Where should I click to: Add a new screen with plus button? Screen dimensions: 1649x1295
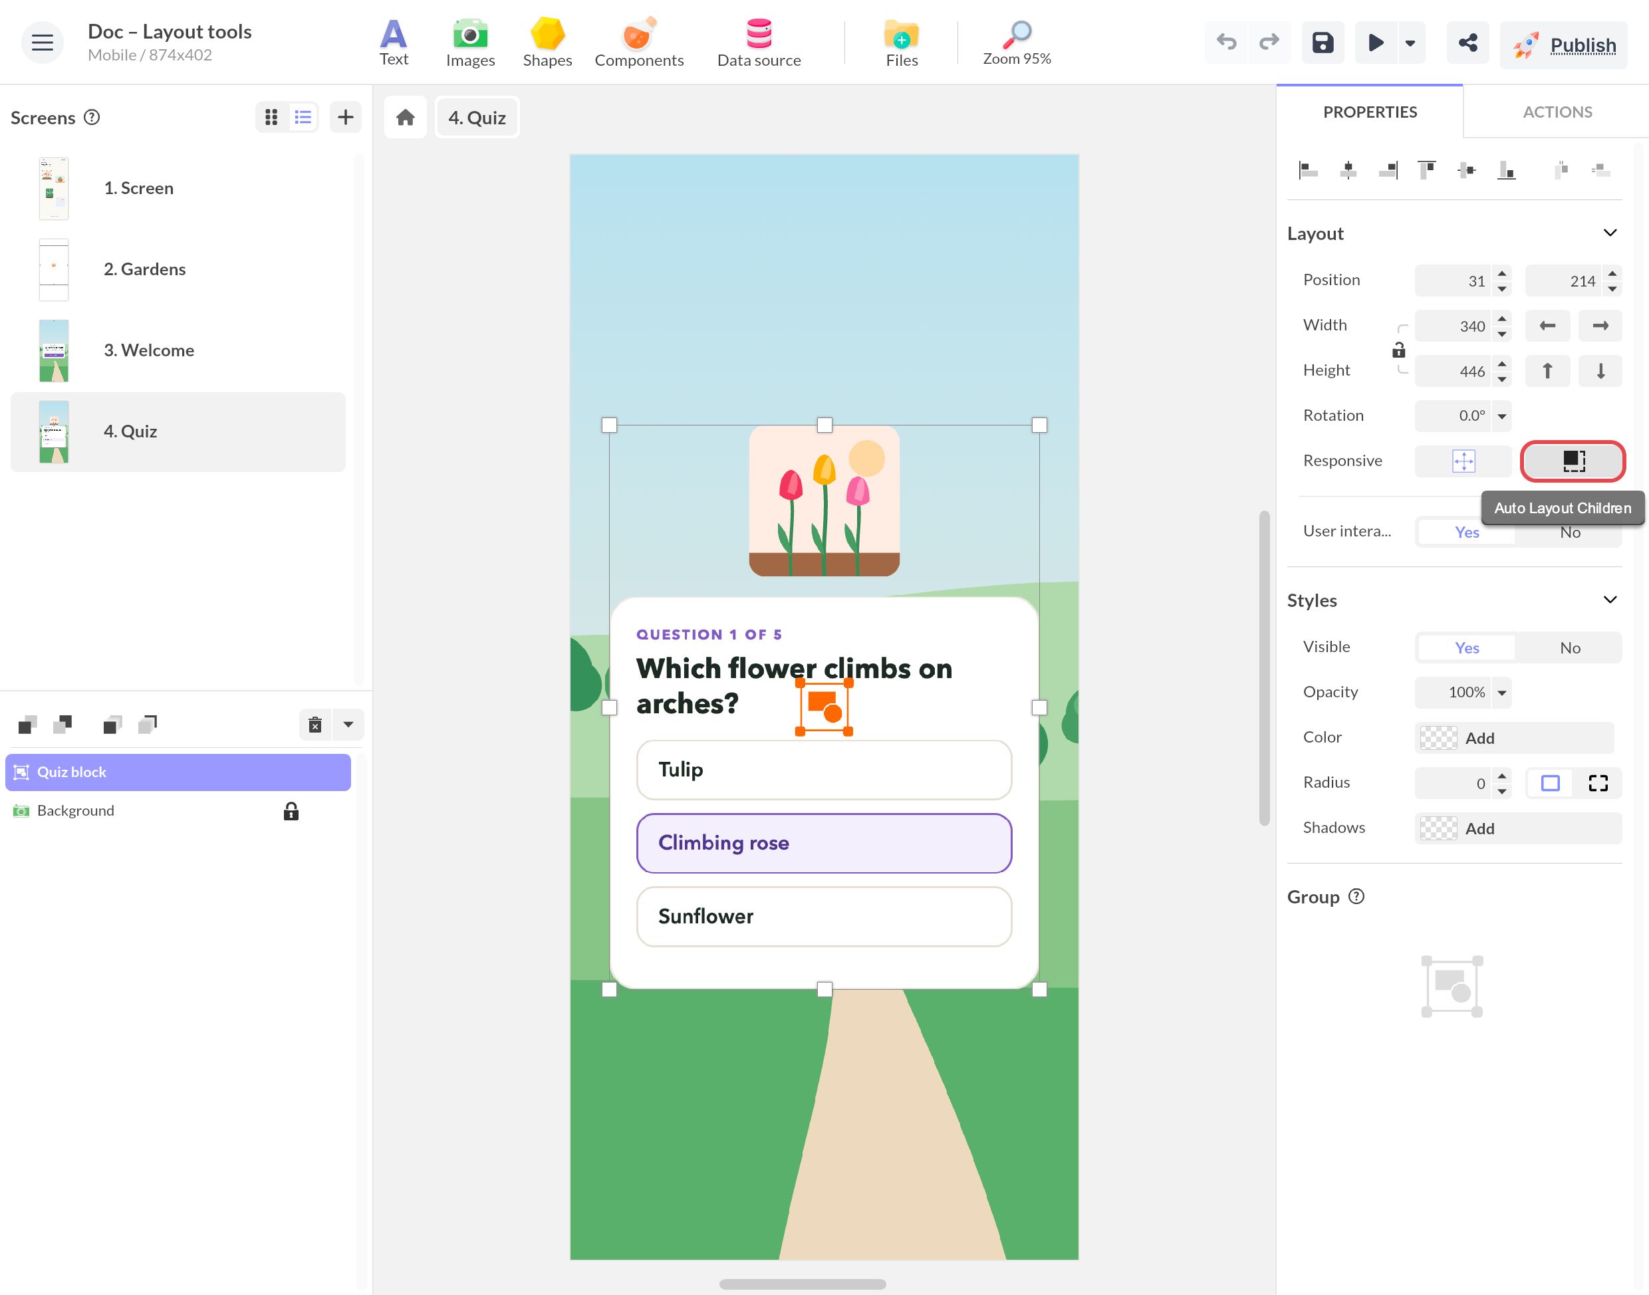345,117
